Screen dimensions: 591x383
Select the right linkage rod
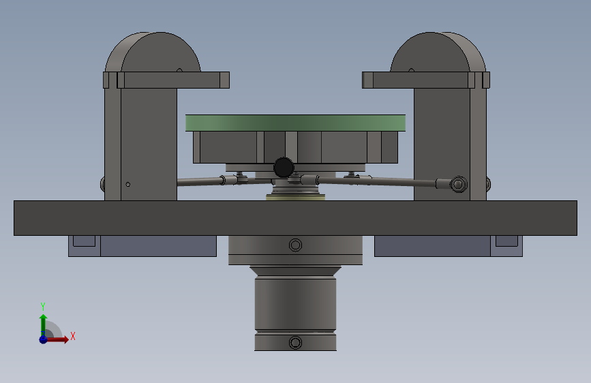pyautogui.click(x=377, y=181)
